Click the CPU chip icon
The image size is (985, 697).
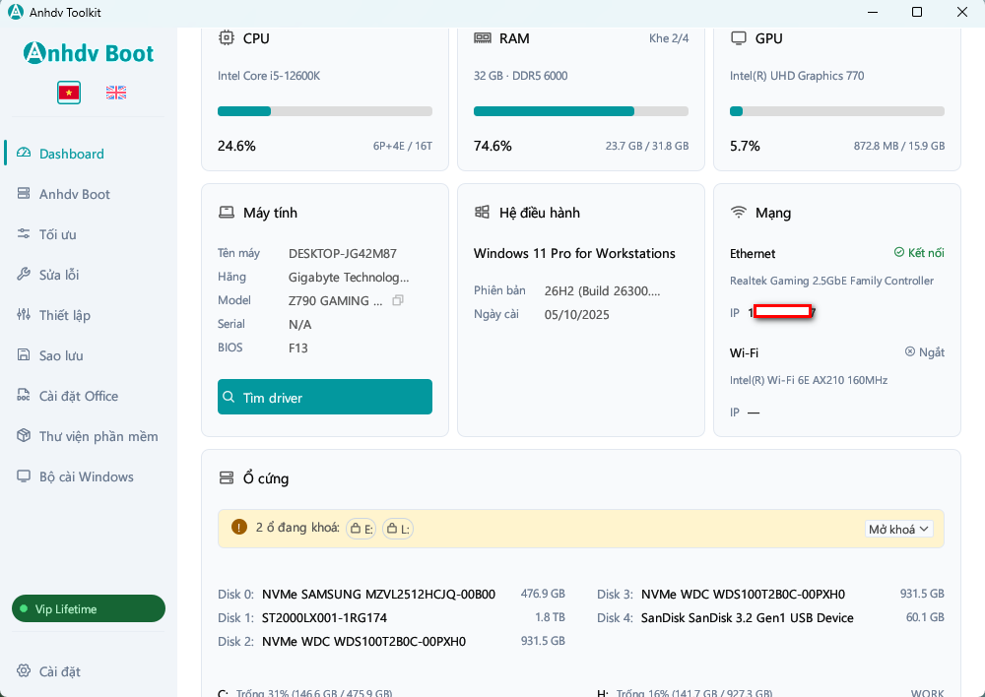(227, 37)
